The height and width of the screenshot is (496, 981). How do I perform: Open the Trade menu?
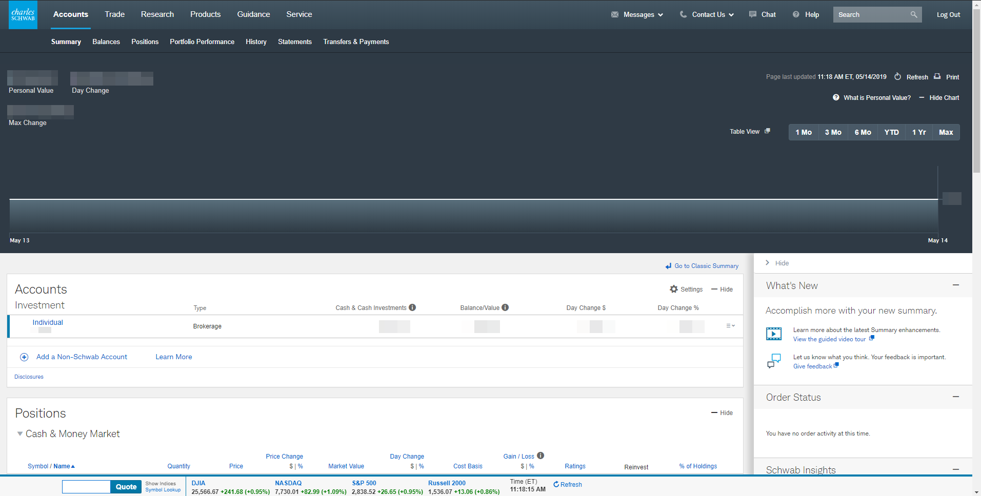(x=114, y=14)
